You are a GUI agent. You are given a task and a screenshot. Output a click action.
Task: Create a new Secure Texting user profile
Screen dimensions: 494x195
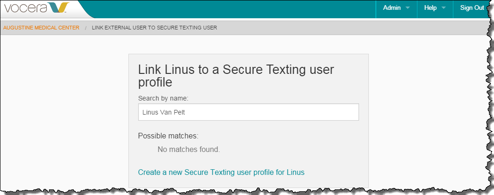pyautogui.click(x=221, y=173)
